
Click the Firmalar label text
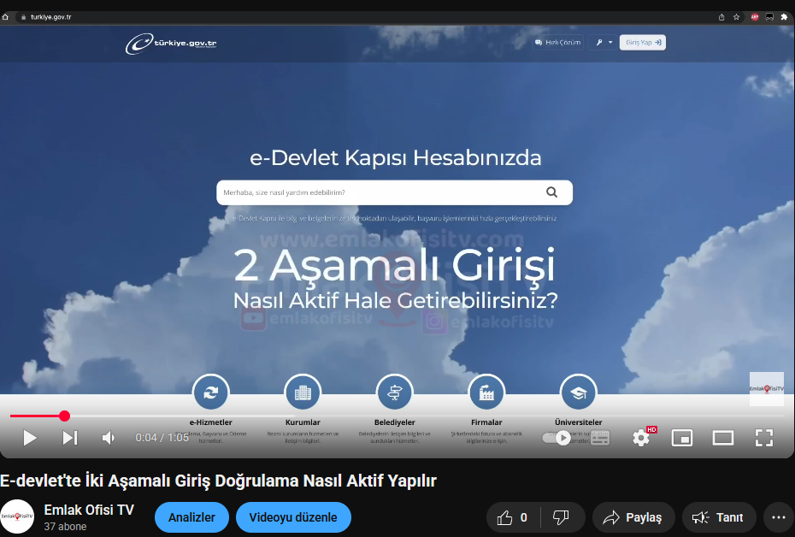(x=486, y=422)
